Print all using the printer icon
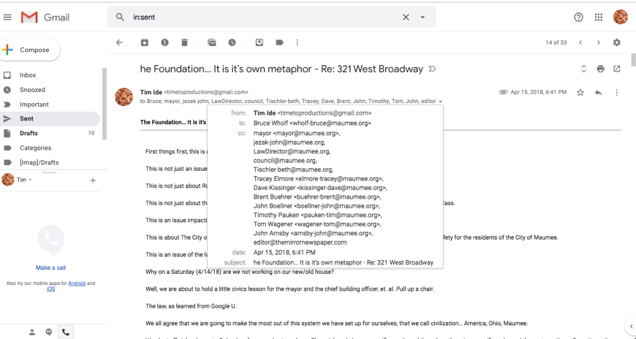636x339 pixels. [x=601, y=68]
